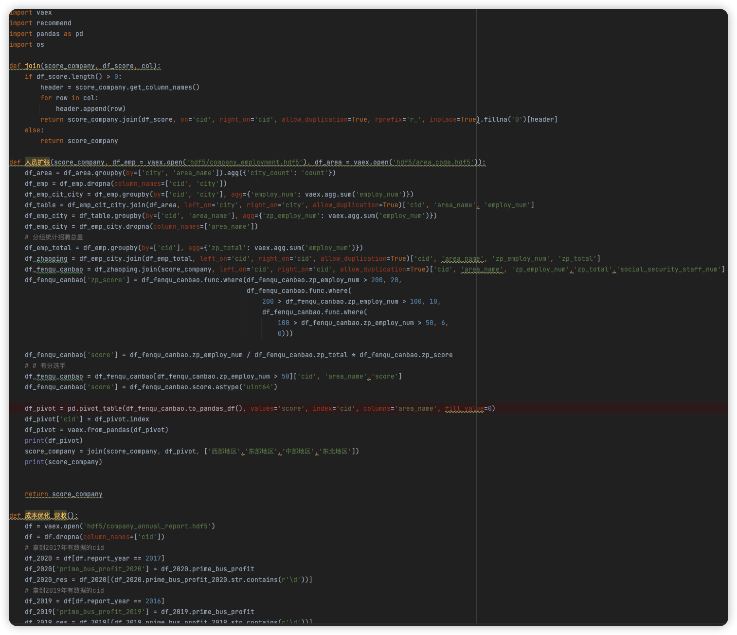Click the comment '# # 有分选手'
This screenshot has height=635, width=737.
(x=45, y=366)
